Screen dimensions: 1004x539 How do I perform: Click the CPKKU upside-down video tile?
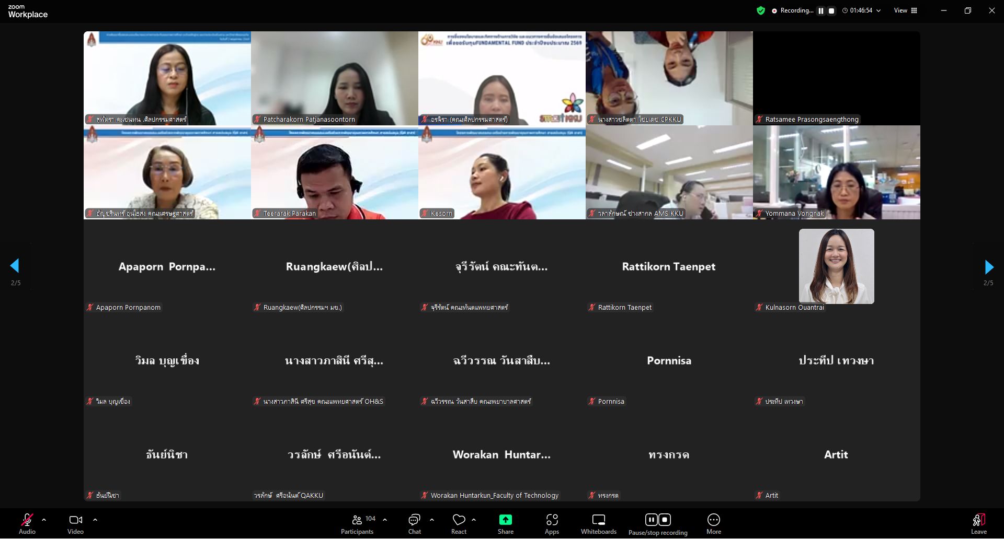tap(669, 78)
